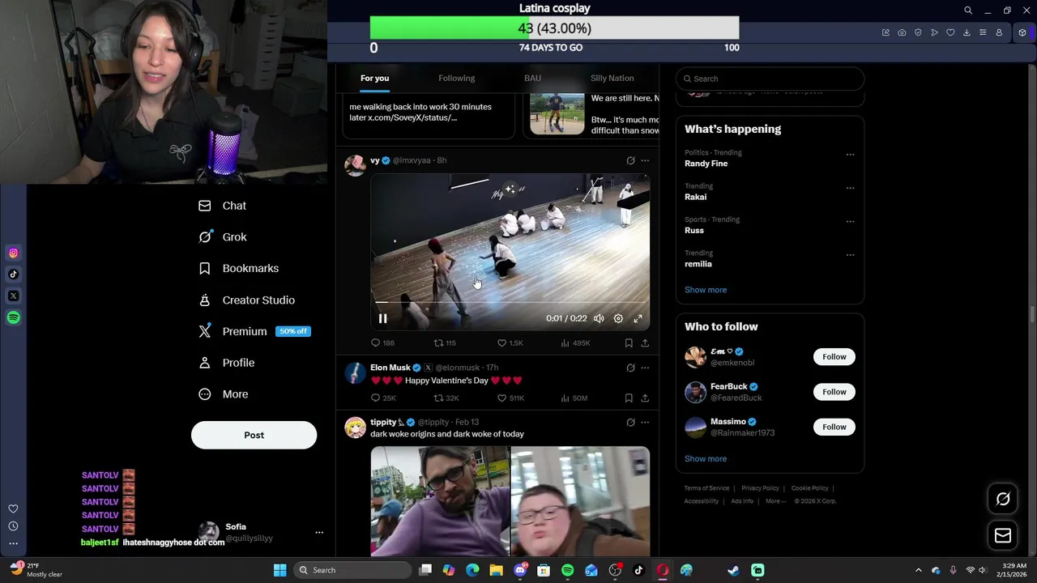Open Instagram in browser sidebar
Viewport: 1037px width, 583px height.
pyautogui.click(x=13, y=253)
